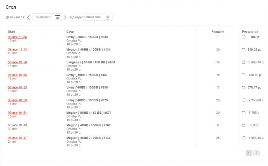Select table Livny [ 50BB / 150BB ] #544
Image resolution: width=268 pixels, height=166 pixels.
click(87, 37)
